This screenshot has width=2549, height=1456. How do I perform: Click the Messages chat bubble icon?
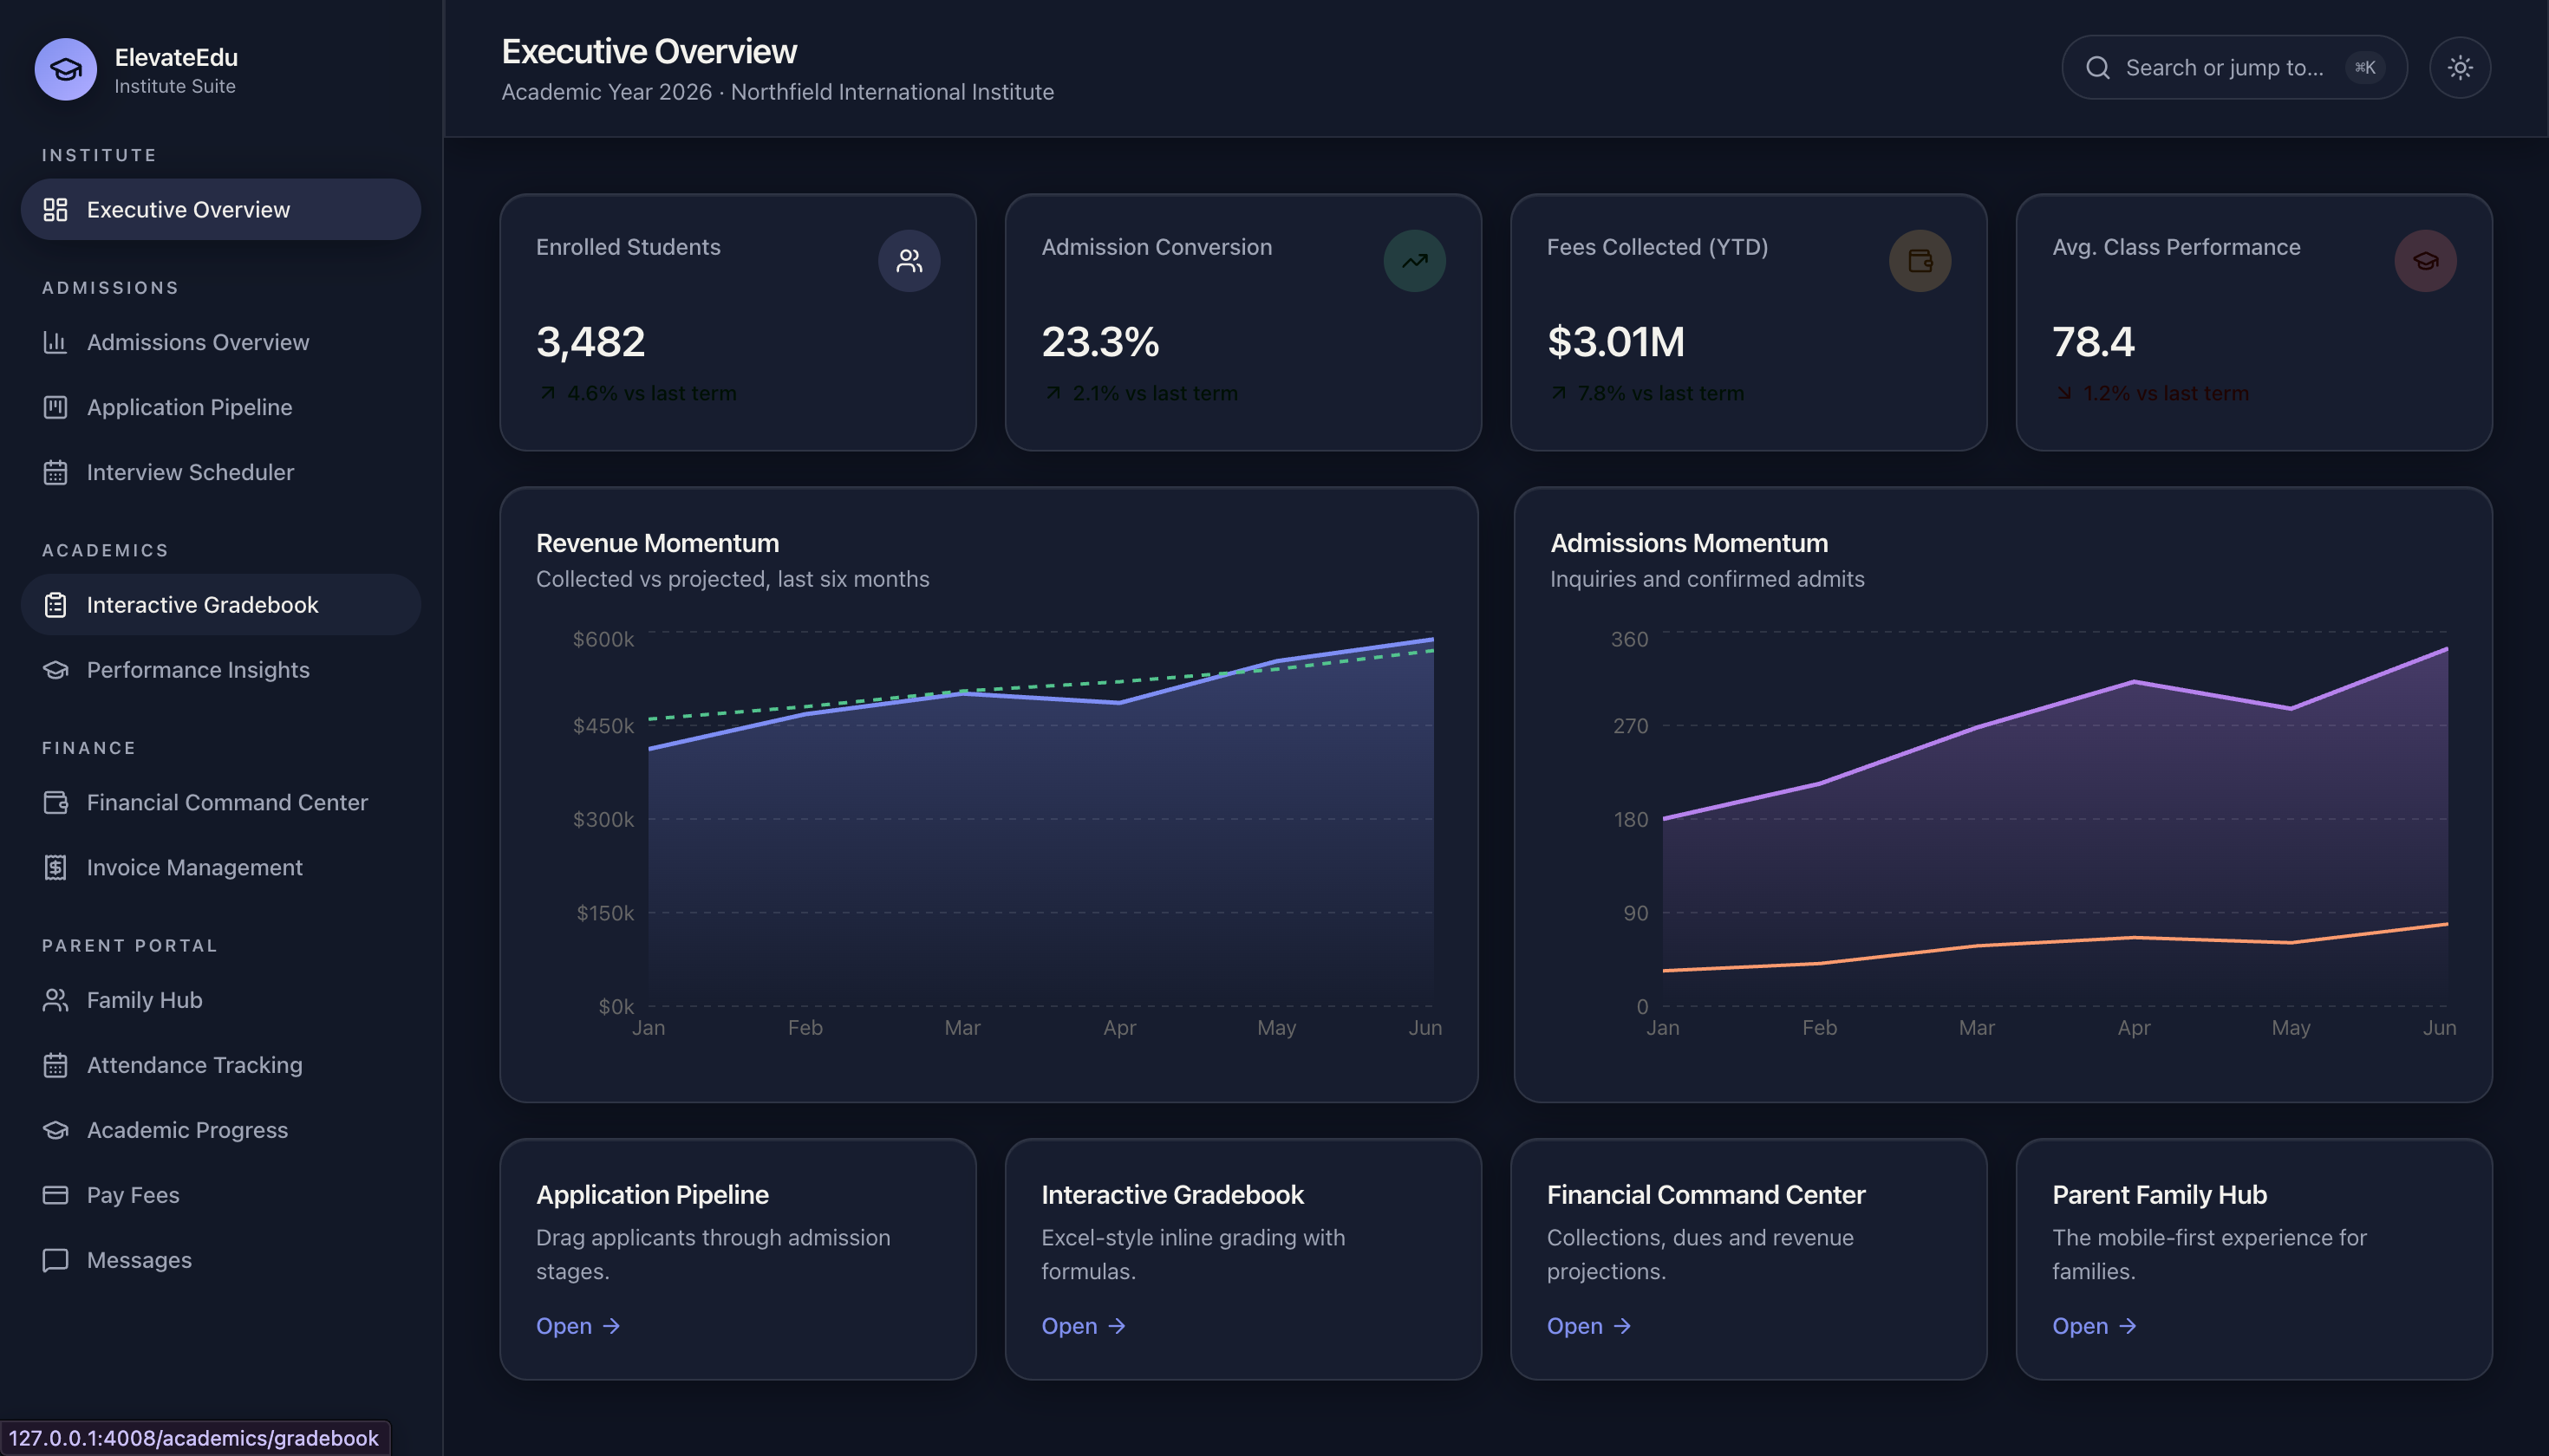pyautogui.click(x=55, y=1260)
